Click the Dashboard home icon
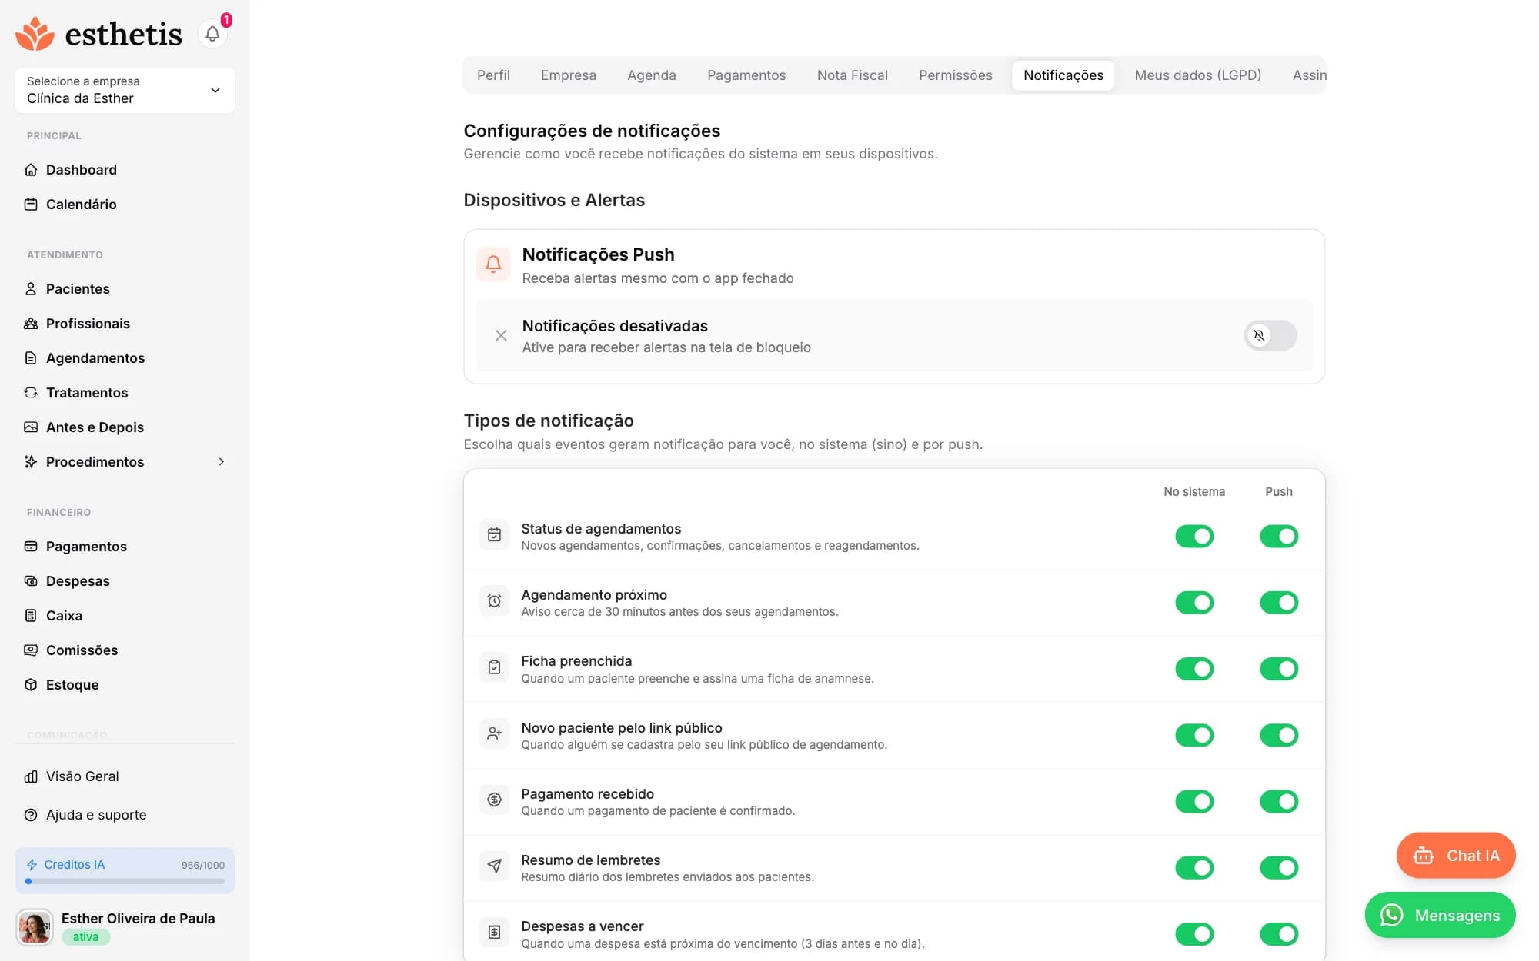Image resolution: width=1539 pixels, height=961 pixels. 31,170
